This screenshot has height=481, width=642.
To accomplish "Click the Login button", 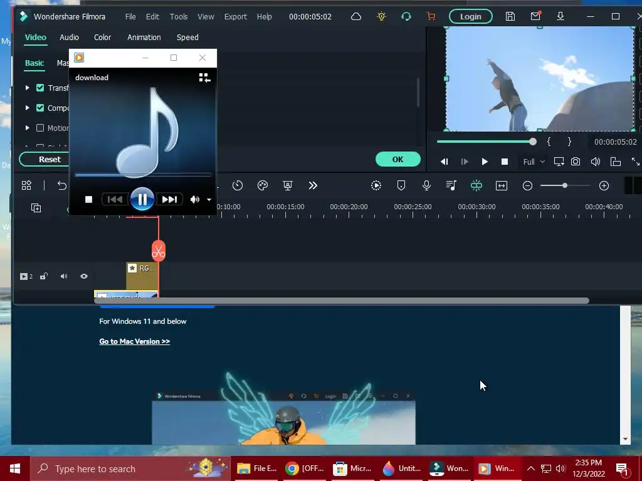I will pos(470,16).
